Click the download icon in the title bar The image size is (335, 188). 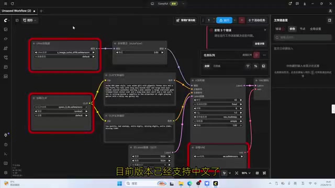[305, 4]
